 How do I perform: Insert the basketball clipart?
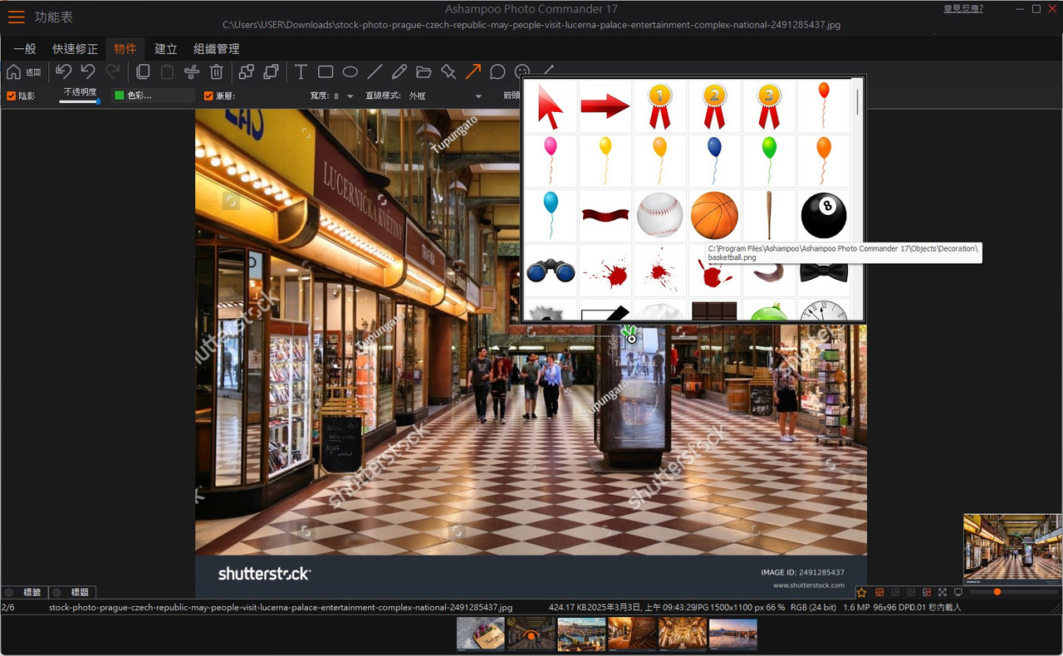click(714, 215)
